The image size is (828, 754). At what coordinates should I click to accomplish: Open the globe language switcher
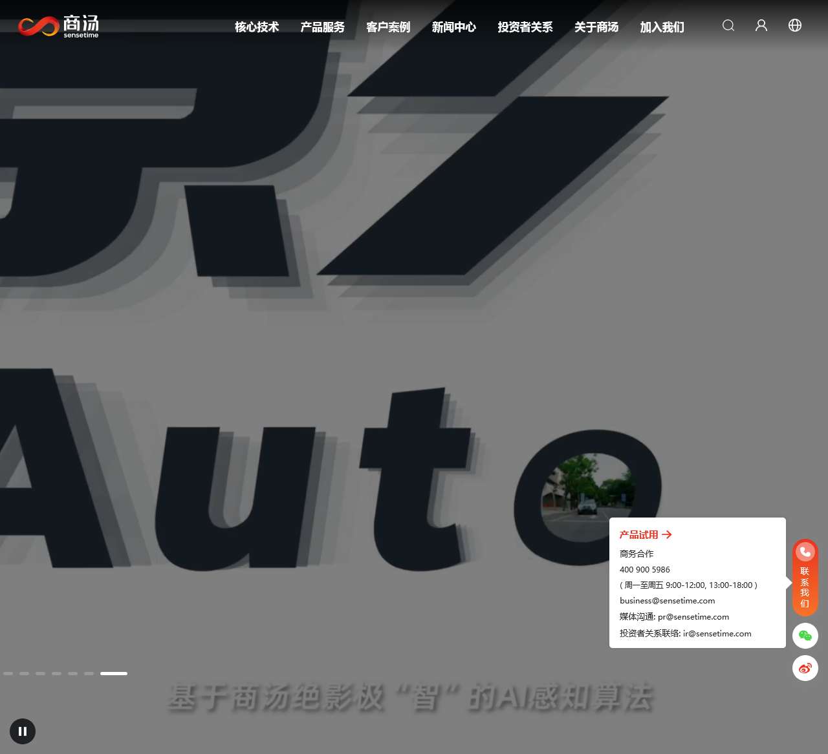[x=795, y=26]
